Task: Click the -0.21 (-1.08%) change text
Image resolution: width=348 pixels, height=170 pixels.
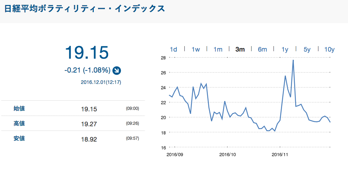Action: tap(87, 70)
